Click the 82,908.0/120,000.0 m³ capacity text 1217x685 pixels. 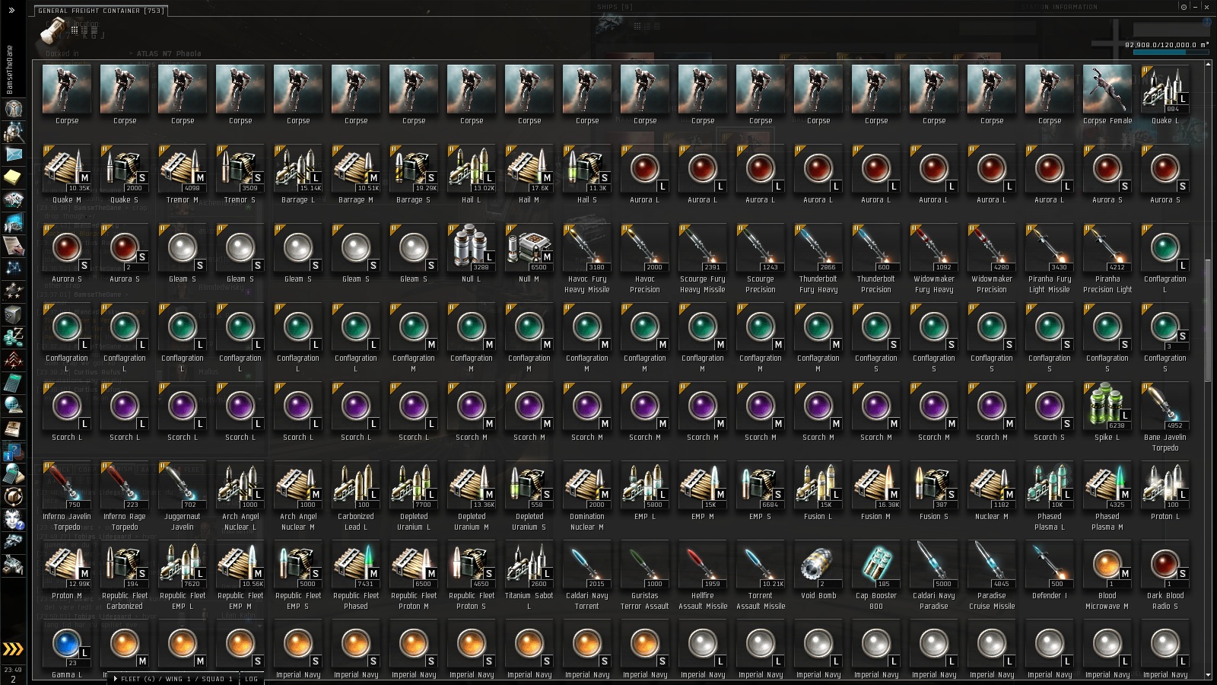1167,45
